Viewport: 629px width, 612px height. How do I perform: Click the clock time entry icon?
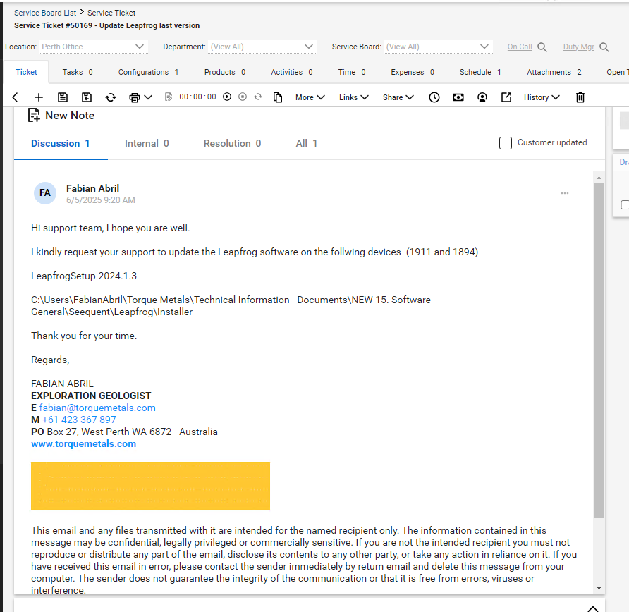tap(434, 97)
